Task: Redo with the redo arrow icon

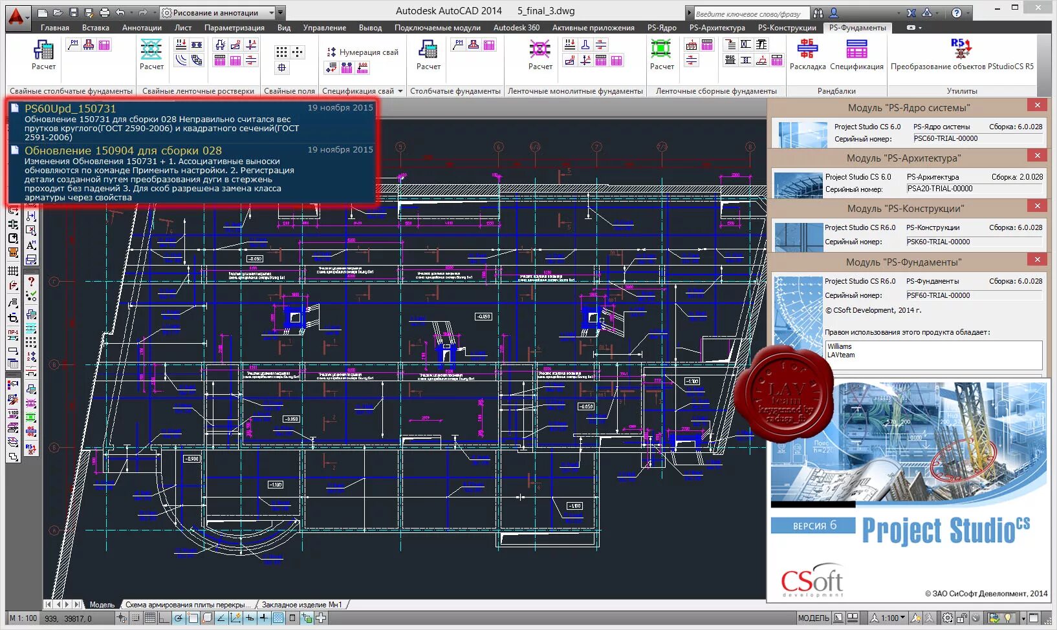Action: click(x=142, y=12)
